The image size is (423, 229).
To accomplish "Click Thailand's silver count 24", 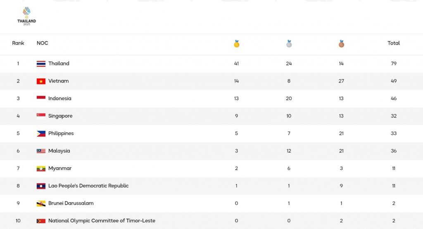I will [x=289, y=64].
